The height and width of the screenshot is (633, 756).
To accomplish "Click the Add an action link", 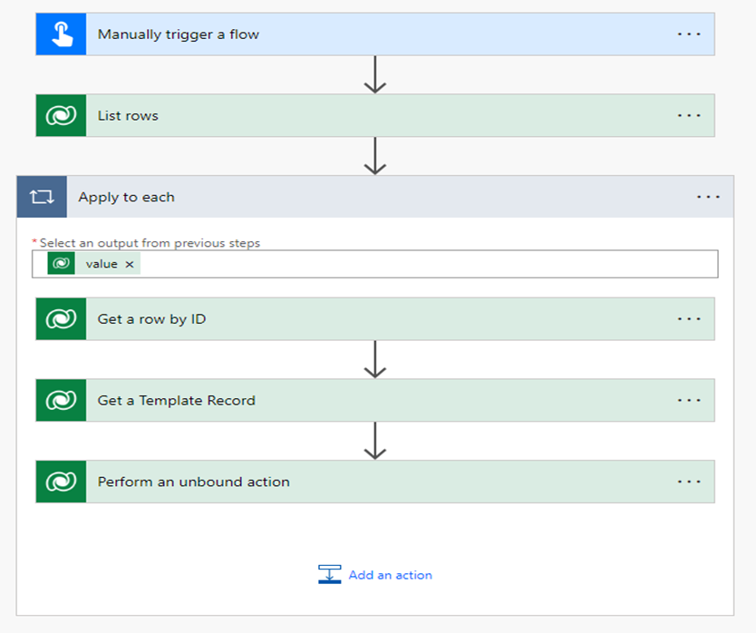I will point(390,575).
